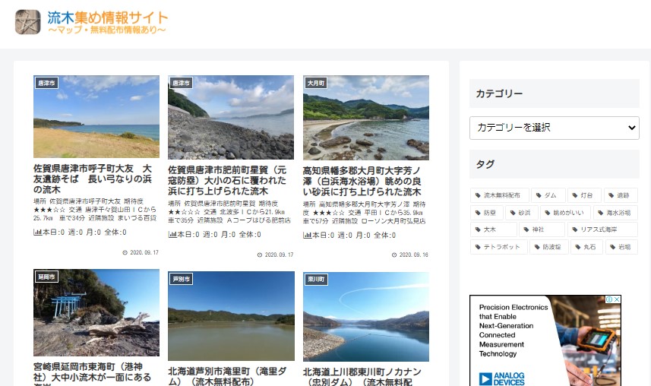Click view-count chart icon on 肥前町星賀 card
Image resolution: width=651 pixels, height=386 pixels.
[172, 234]
